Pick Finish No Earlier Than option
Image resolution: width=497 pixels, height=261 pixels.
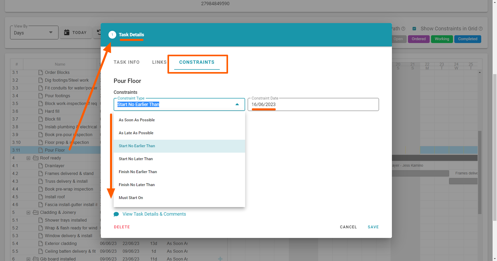179,172
